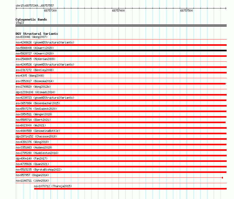Open nsv4248626 (gnomADStructuralVariants) variant
This screenshot has height=199, width=234.
tap(45, 42)
